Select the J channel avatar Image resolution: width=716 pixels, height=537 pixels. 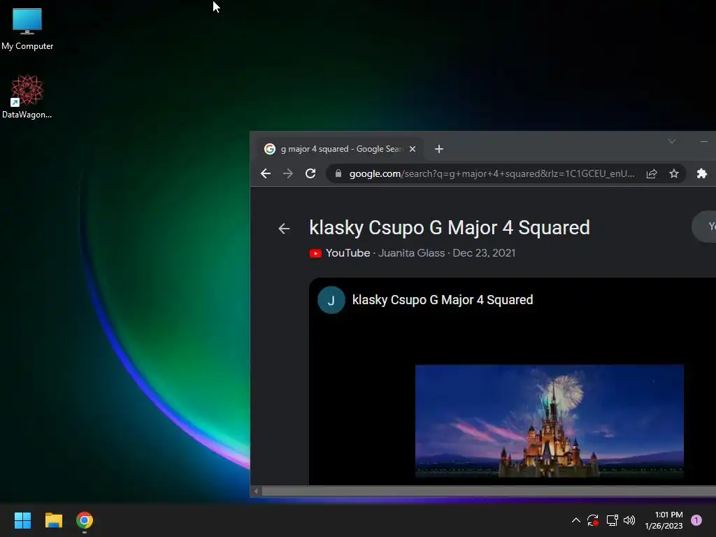click(331, 300)
